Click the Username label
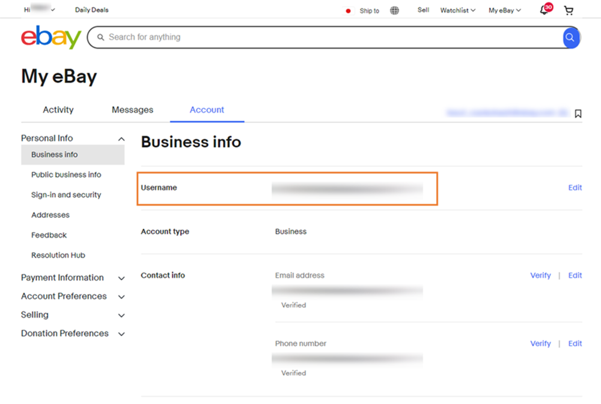This screenshot has height=404, width=601. click(x=159, y=188)
